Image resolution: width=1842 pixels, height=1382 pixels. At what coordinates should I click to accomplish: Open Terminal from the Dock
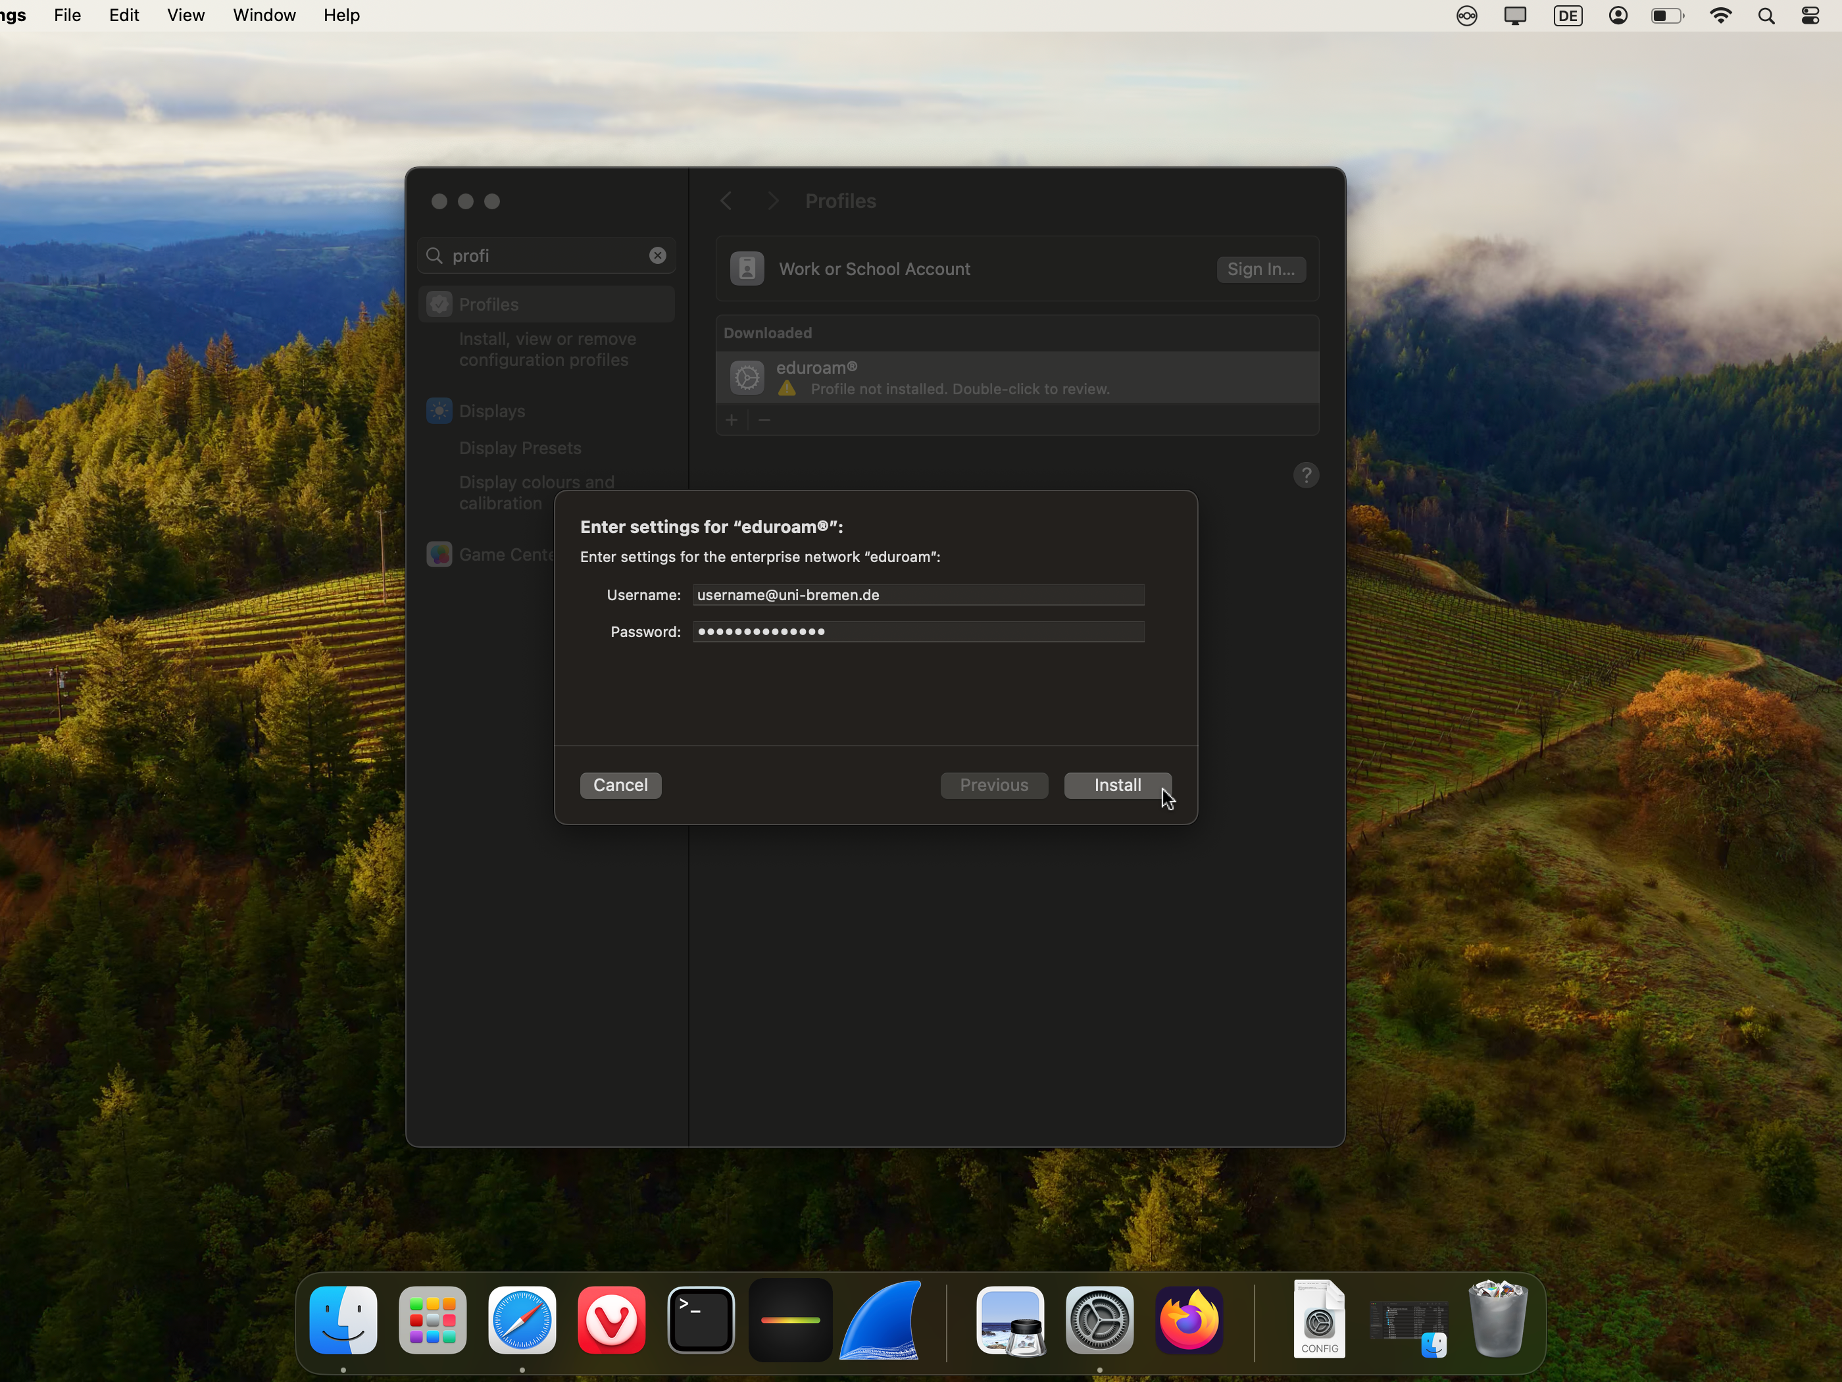pos(701,1319)
